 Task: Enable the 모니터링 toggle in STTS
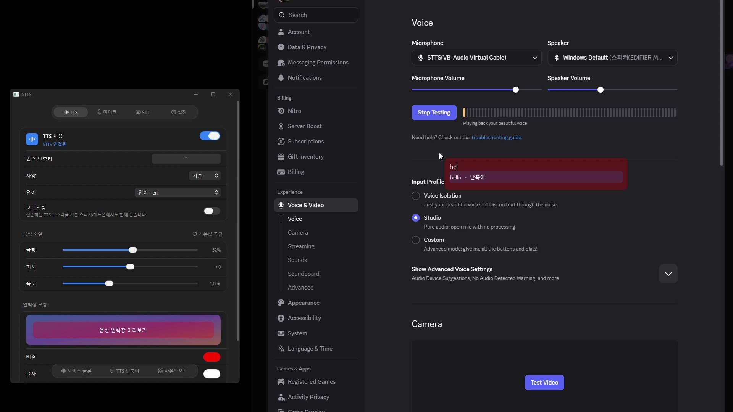pos(212,211)
